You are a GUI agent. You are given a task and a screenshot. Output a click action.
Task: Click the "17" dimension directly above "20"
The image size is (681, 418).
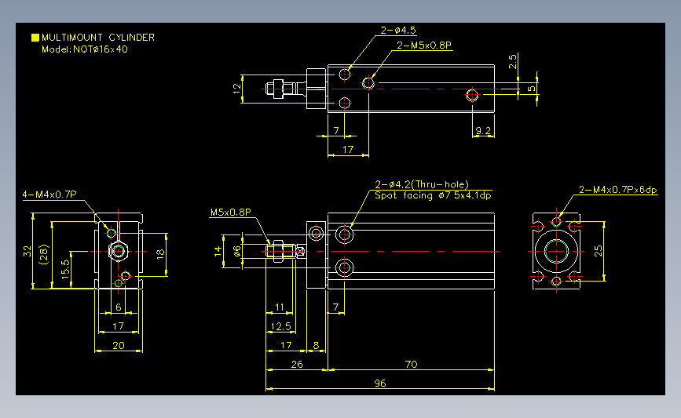(x=118, y=326)
